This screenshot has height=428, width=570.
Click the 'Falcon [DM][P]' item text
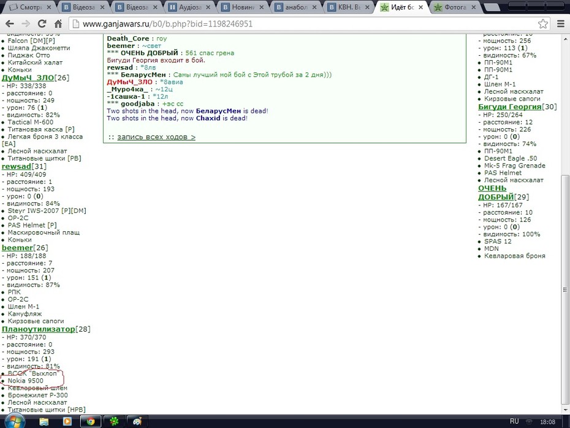(x=31, y=40)
